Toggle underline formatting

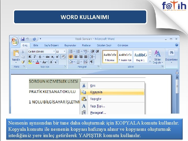point(40,57)
